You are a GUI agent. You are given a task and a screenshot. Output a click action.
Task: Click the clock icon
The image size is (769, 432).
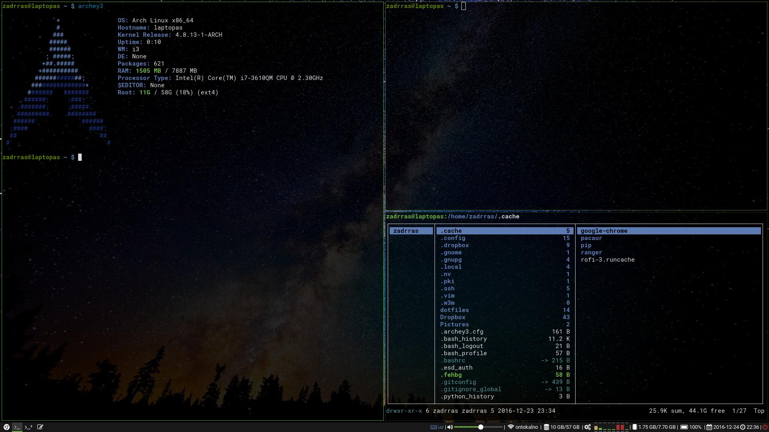coord(743,427)
